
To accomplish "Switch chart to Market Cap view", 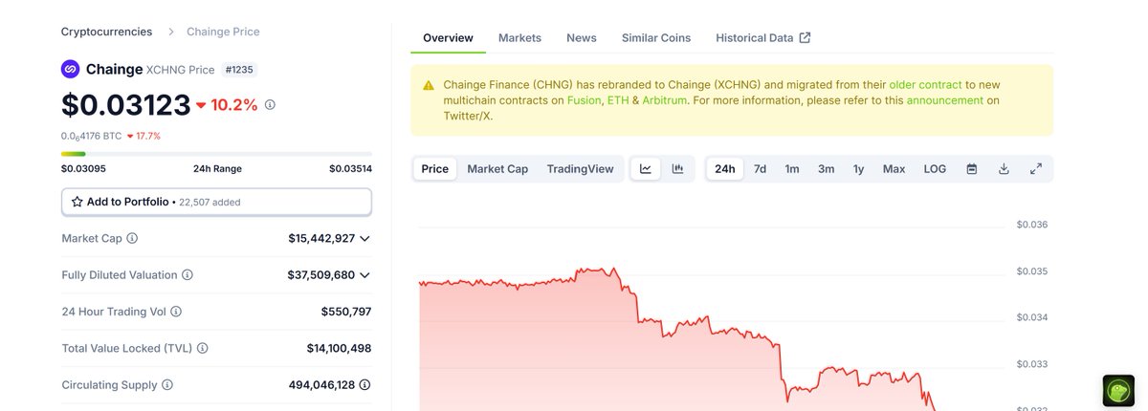I will [497, 169].
